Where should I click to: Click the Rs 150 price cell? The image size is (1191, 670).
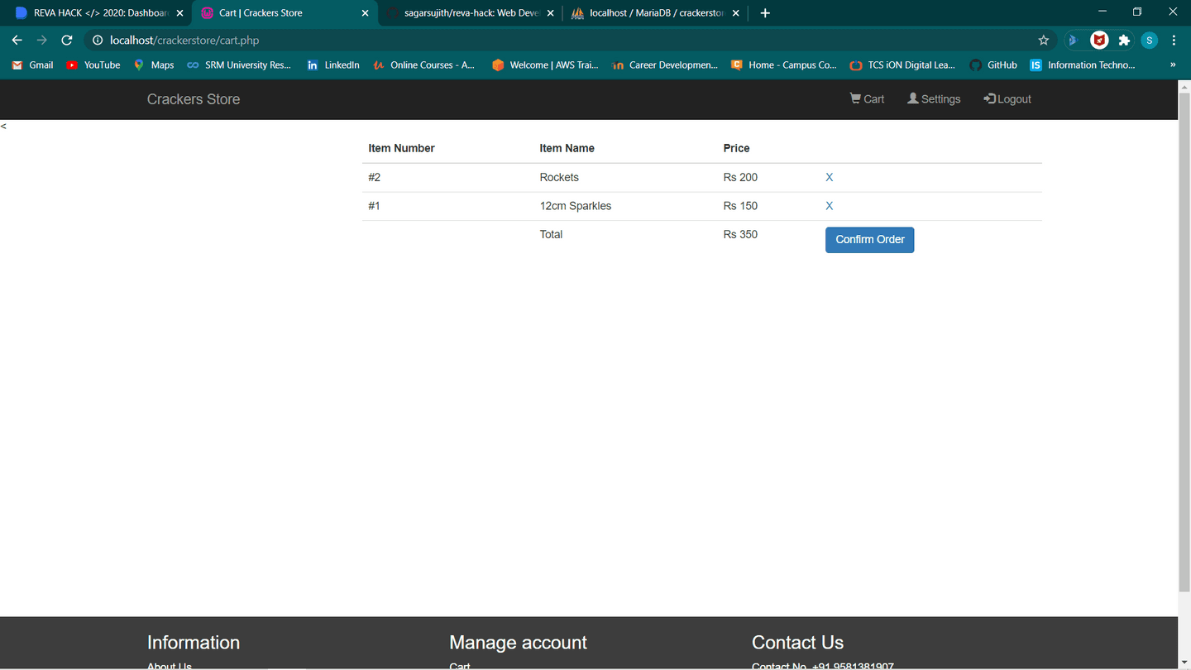(740, 206)
